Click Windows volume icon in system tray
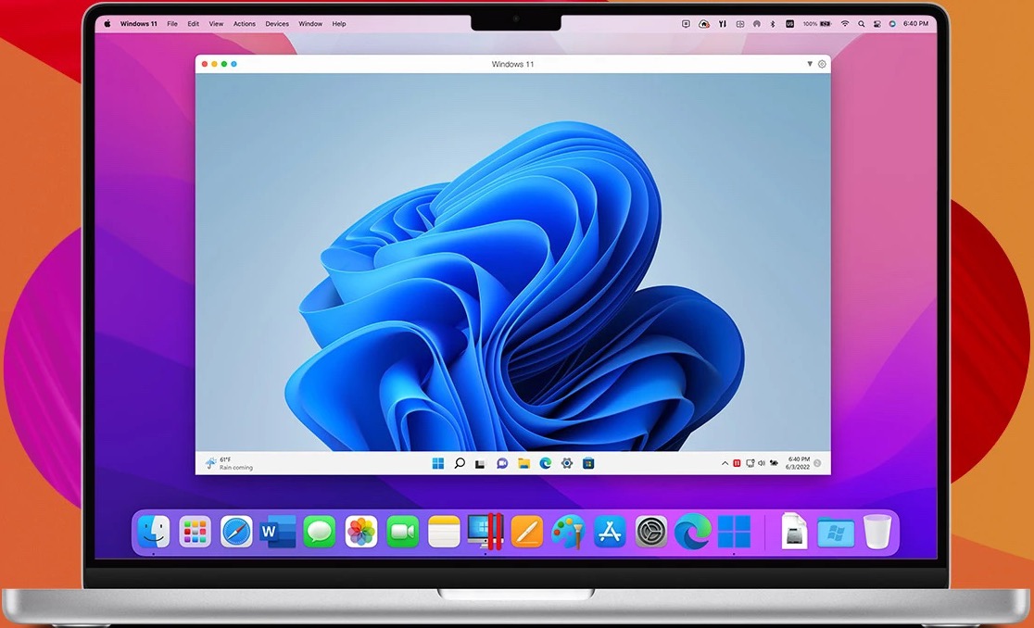Image resolution: width=1034 pixels, height=628 pixels. pyautogui.click(x=762, y=463)
